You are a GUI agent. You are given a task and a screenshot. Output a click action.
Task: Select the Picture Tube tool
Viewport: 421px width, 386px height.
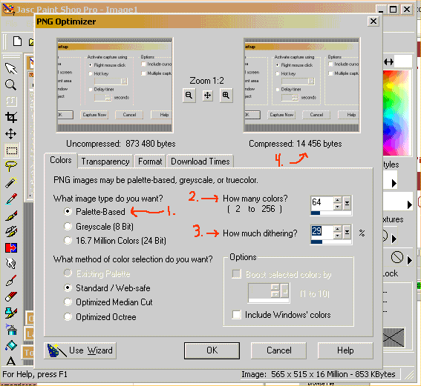11,313
